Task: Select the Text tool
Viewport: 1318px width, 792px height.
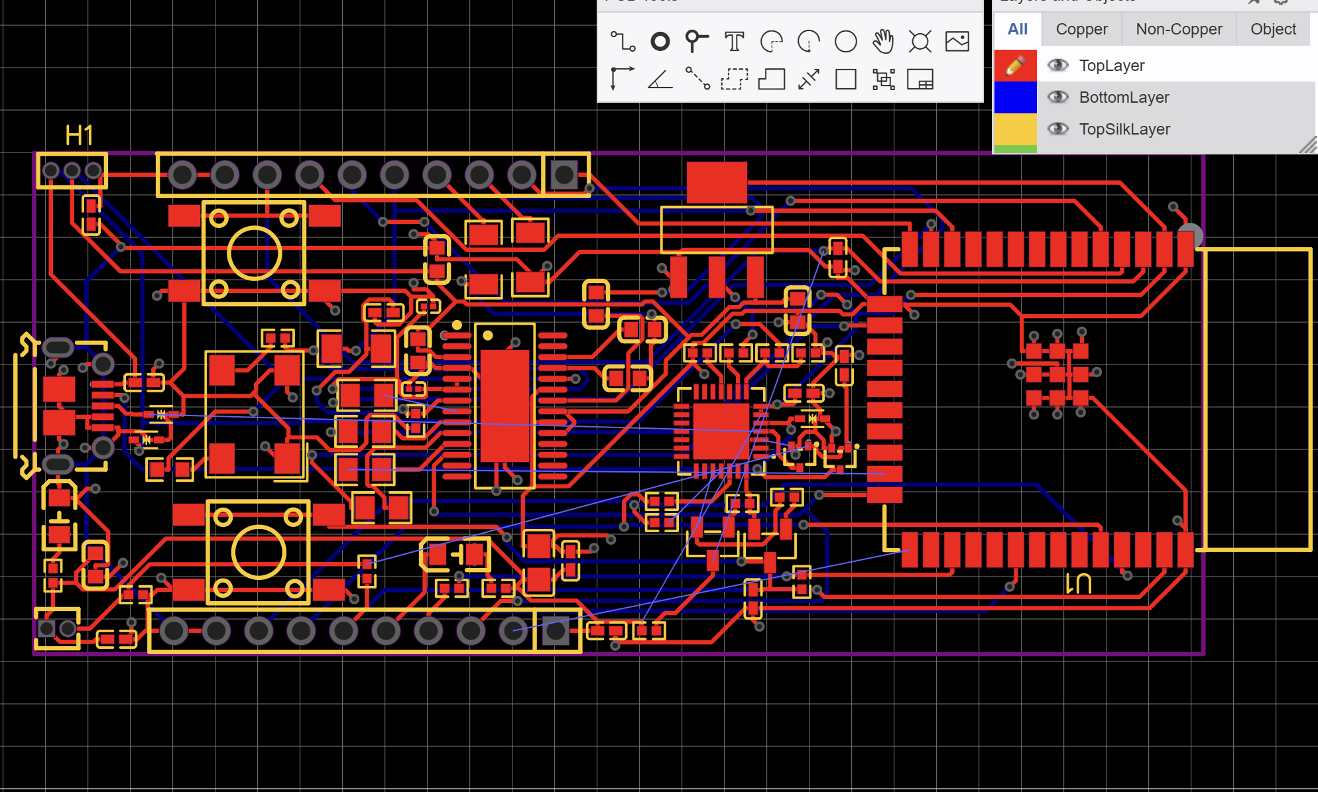Action: [x=734, y=42]
